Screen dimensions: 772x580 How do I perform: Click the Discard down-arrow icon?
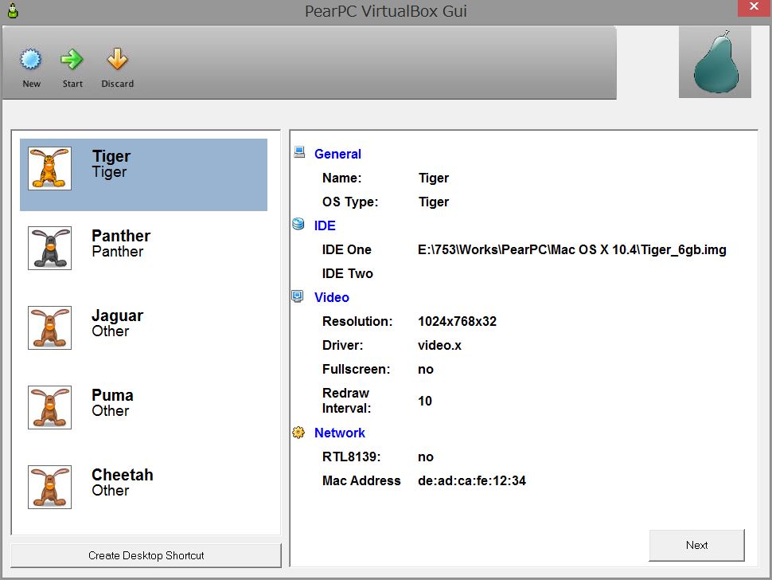117,59
